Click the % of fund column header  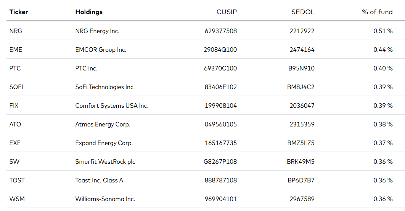tap(377, 12)
